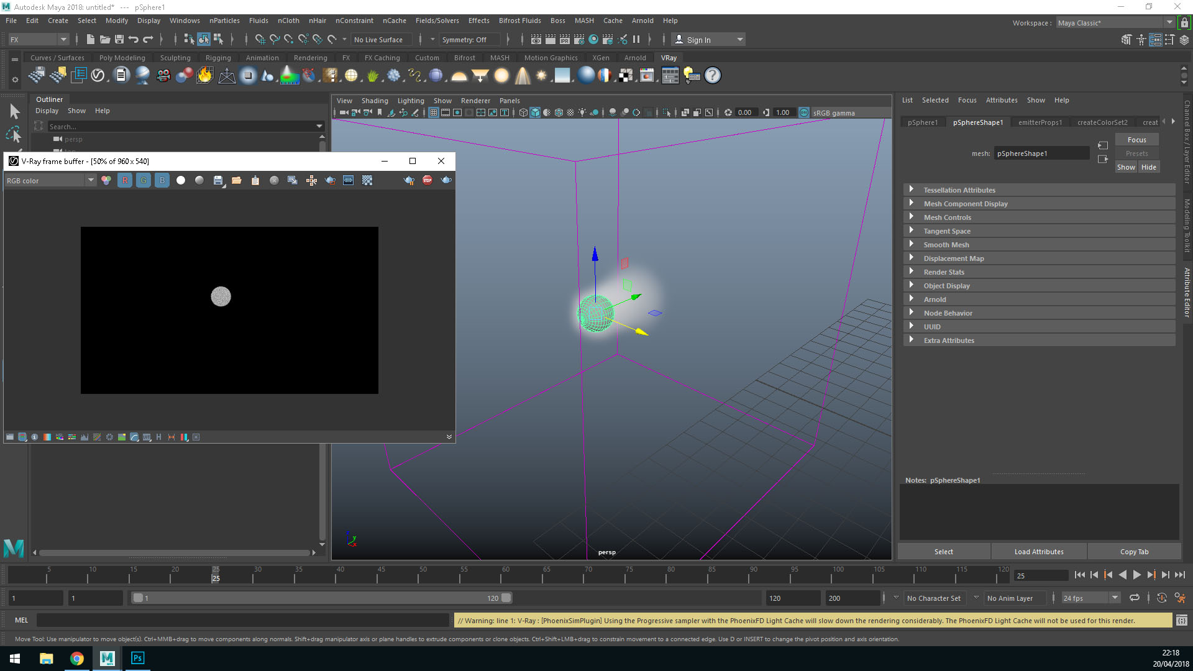Toggle the red channel in V-Ray frame buffer
Screen dimensions: 1193x671
[x=125, y=180]
